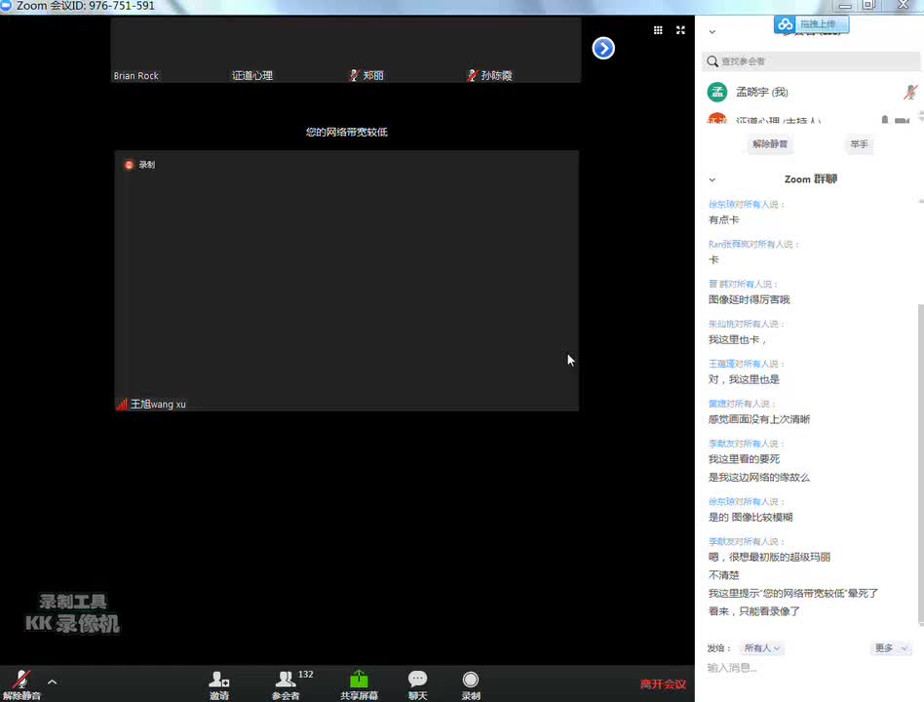Click muted mic icon beside 孟晓宇
Image resolution: width=924 pixels, height=702 pixels.
click(910, 92)
